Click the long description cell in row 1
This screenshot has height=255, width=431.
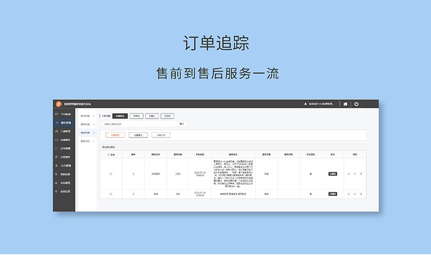[233, 174]
